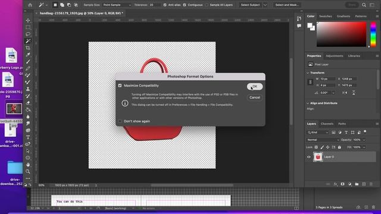The height and width of the screenshot is (214, 381).
Task: Click the Intersect with selection icon
Action: pyautogui.click(x=76, y=5)
